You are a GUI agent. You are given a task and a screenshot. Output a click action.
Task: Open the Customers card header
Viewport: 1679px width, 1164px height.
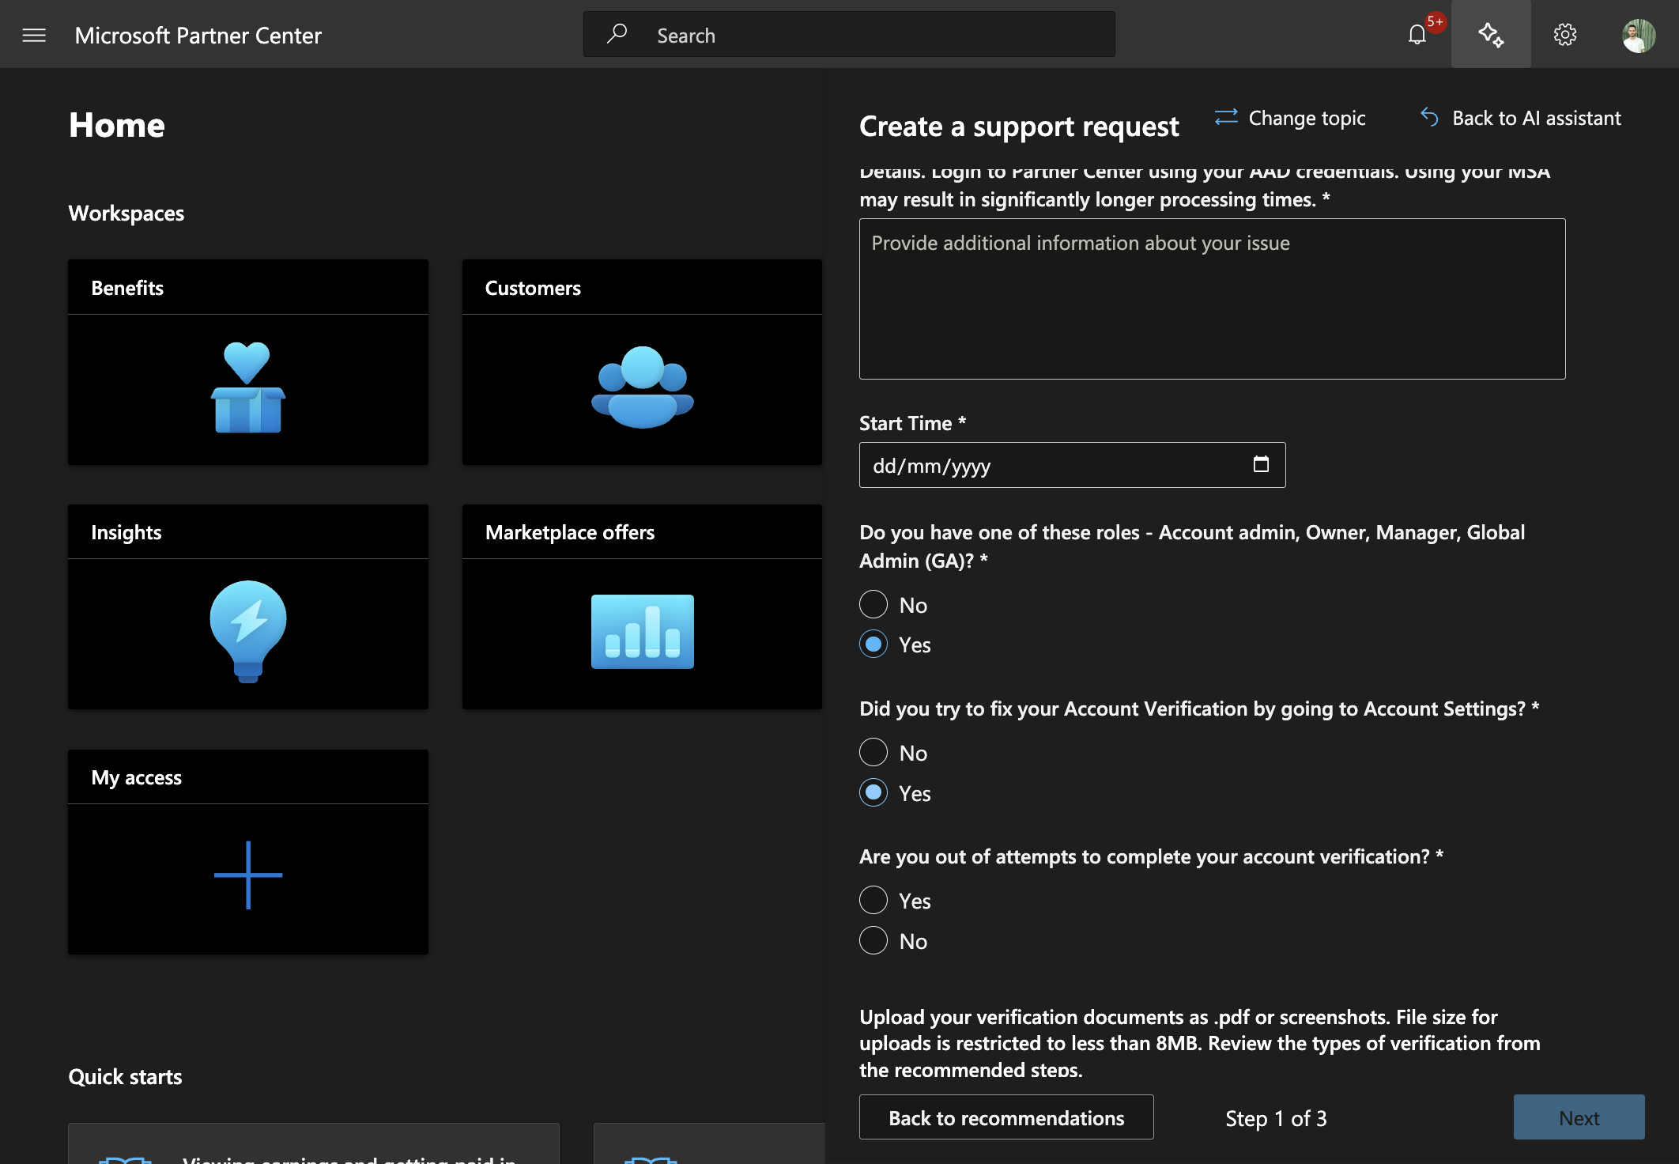tap(642, 287)
